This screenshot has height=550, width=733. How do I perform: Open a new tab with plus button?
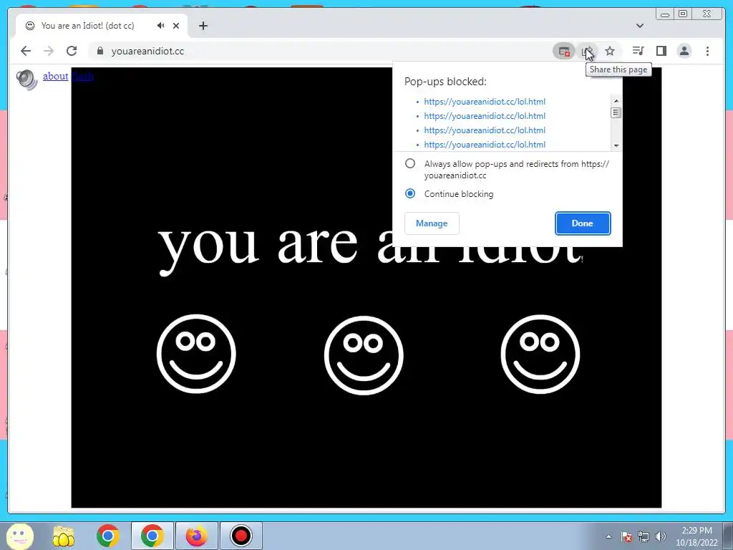[203, 26]
